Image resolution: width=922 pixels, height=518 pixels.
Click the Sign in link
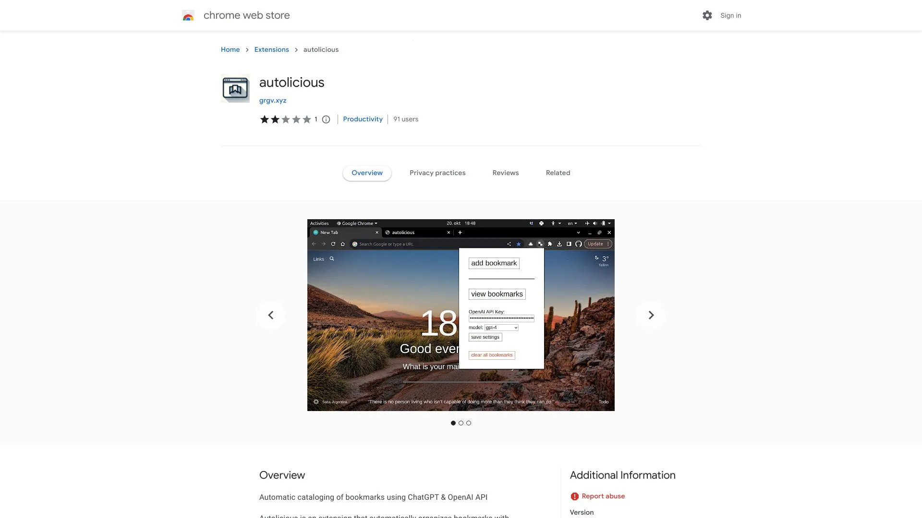[x=730, y=15]
